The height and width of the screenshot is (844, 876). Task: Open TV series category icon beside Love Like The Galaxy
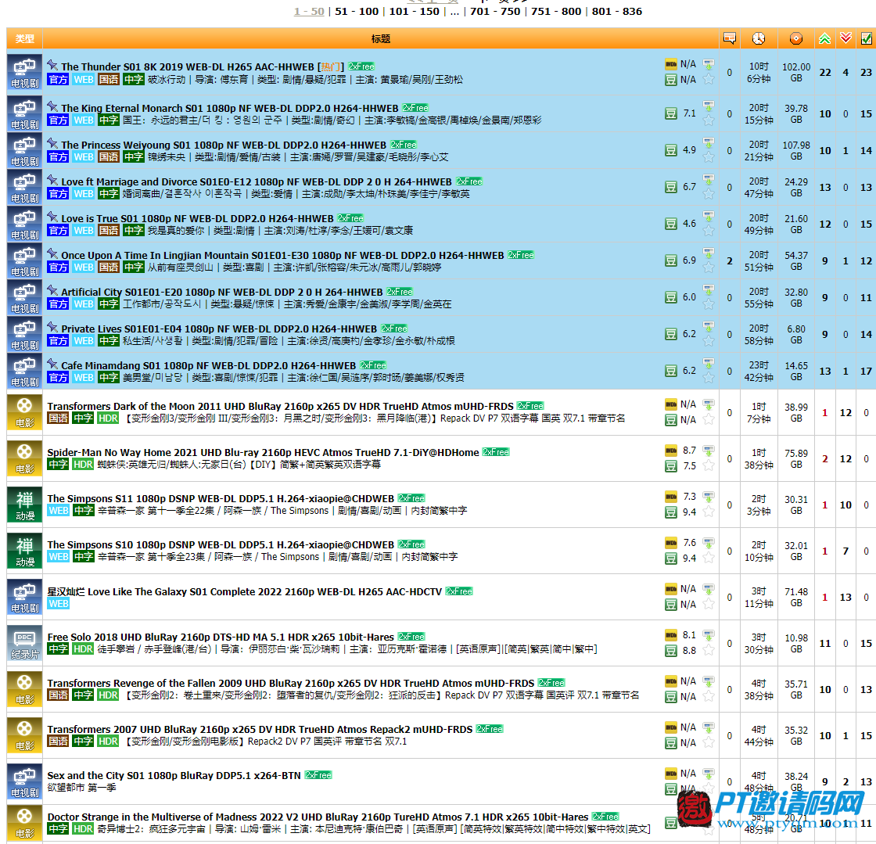[x=24, y=597]
